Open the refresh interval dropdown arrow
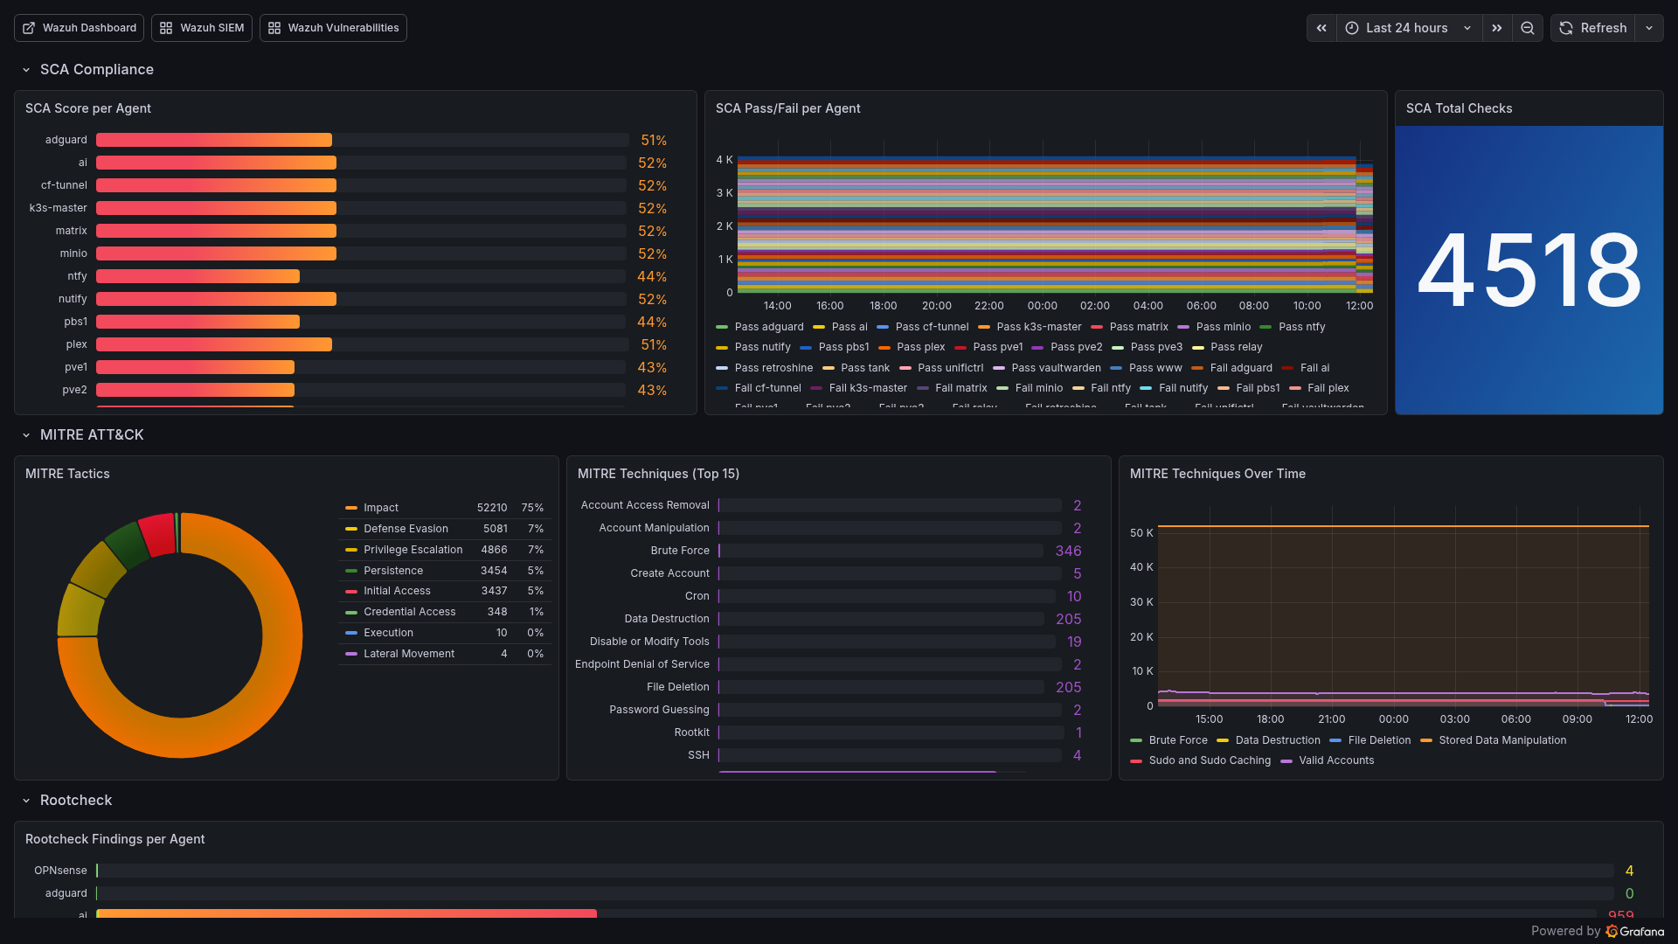 point(1649,28)
